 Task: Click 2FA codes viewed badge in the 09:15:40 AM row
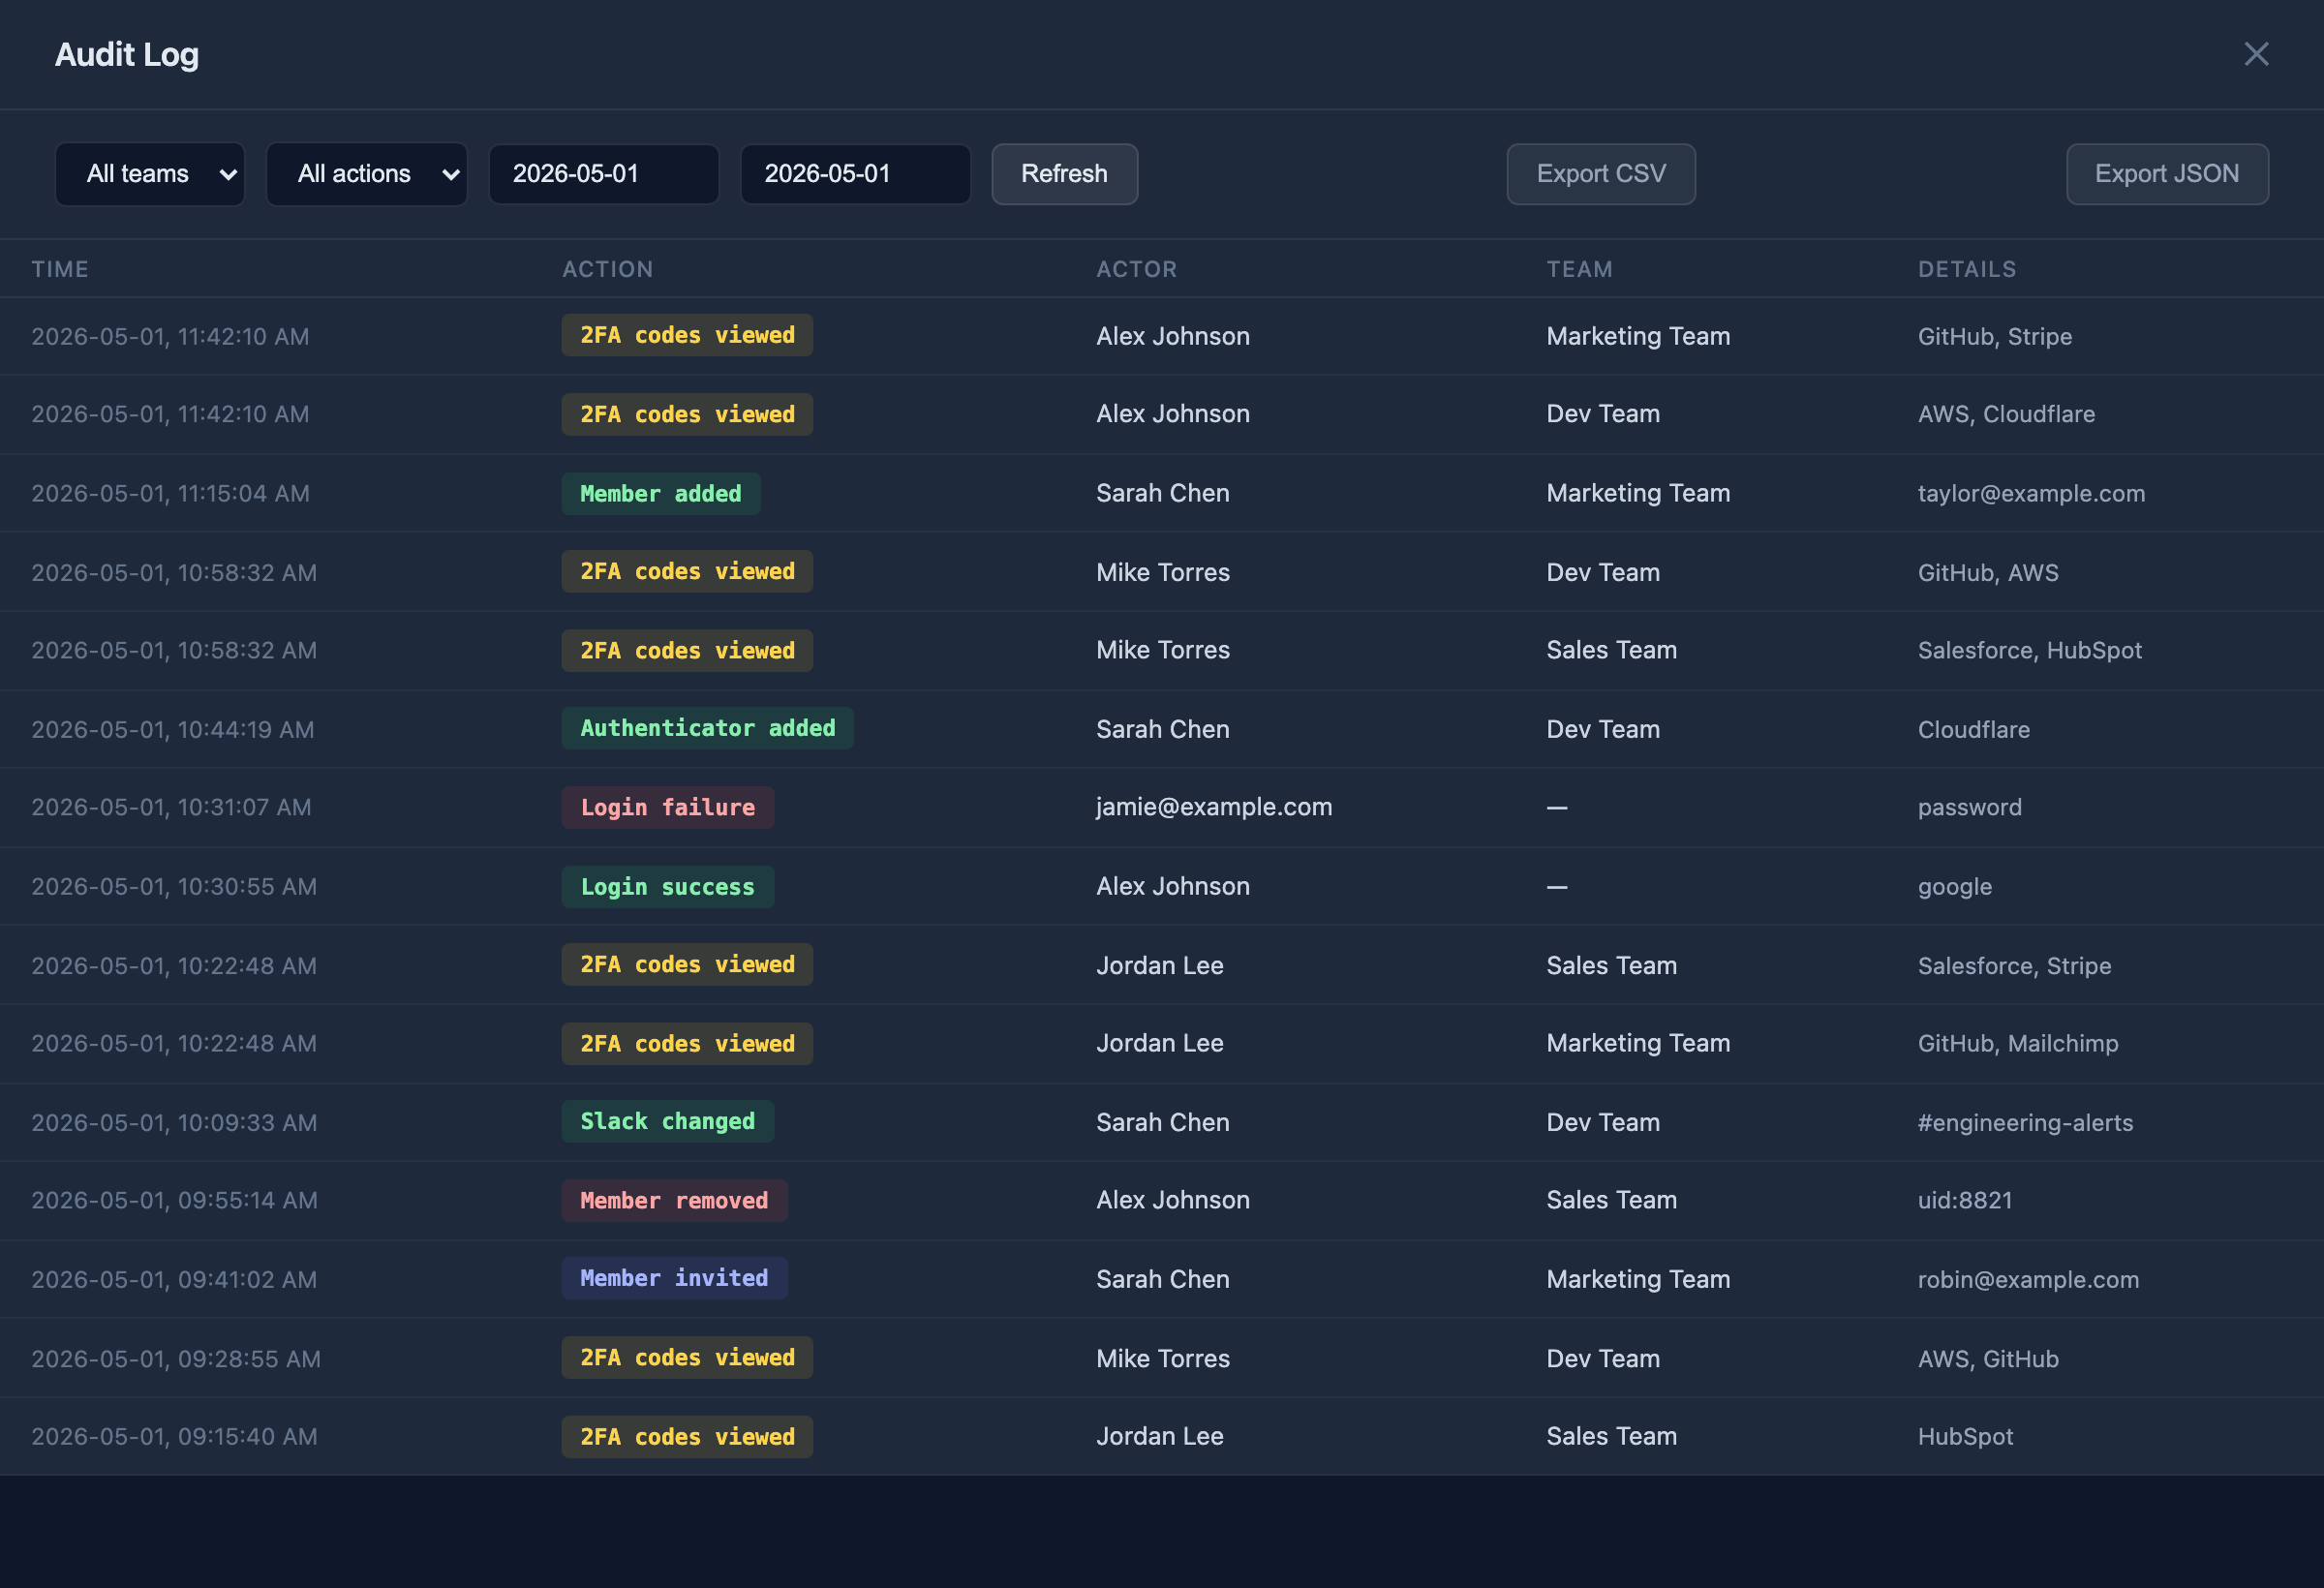[687, 1436]
